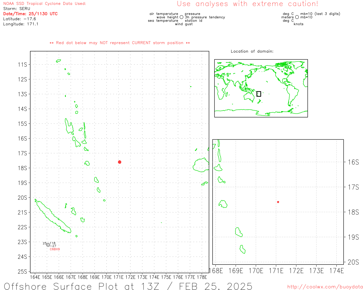Click the 'wind gust' legend label

click(x=184, y=24)
